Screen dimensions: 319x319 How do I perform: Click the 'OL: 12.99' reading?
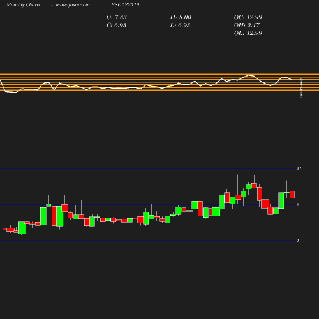(x=248, y=33)
